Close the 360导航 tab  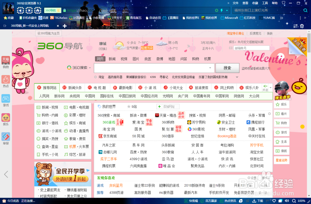(x=58, y=26)
